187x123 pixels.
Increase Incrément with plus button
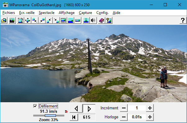coord(150,108)
